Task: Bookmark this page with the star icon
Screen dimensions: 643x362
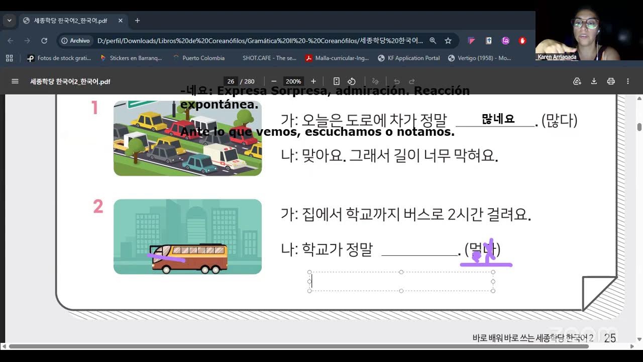Action: pyautogui.click(x=448, y=41)
